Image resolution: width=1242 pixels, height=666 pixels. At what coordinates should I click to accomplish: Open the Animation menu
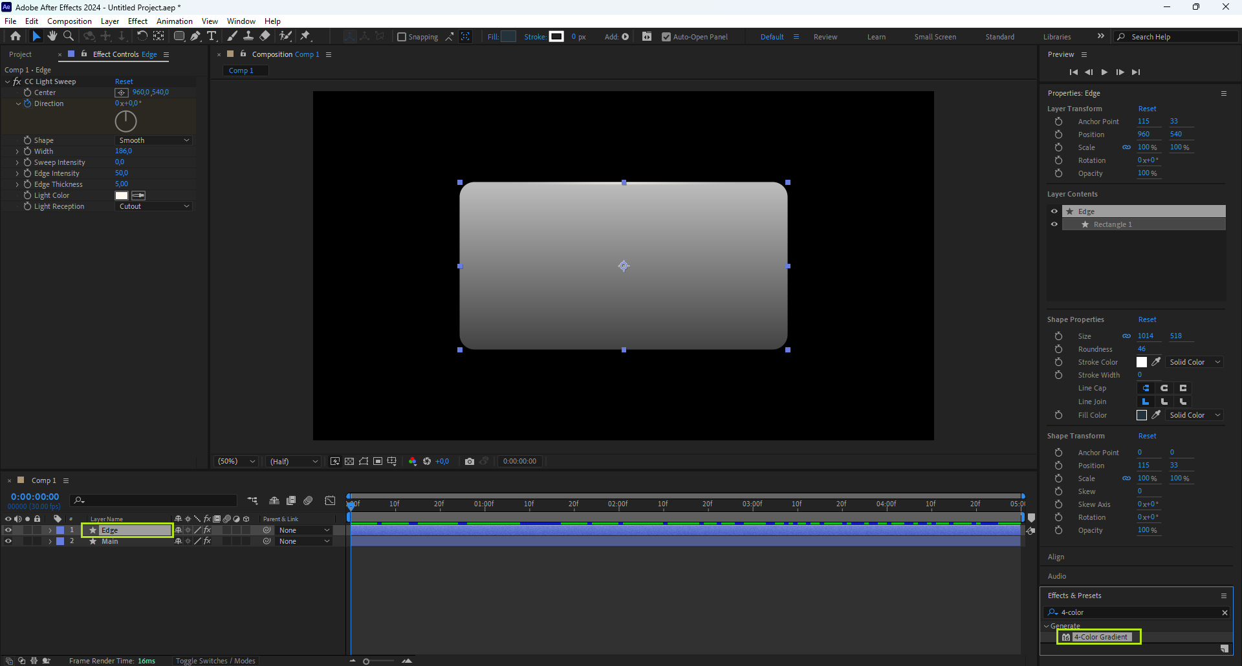[174, 21]
